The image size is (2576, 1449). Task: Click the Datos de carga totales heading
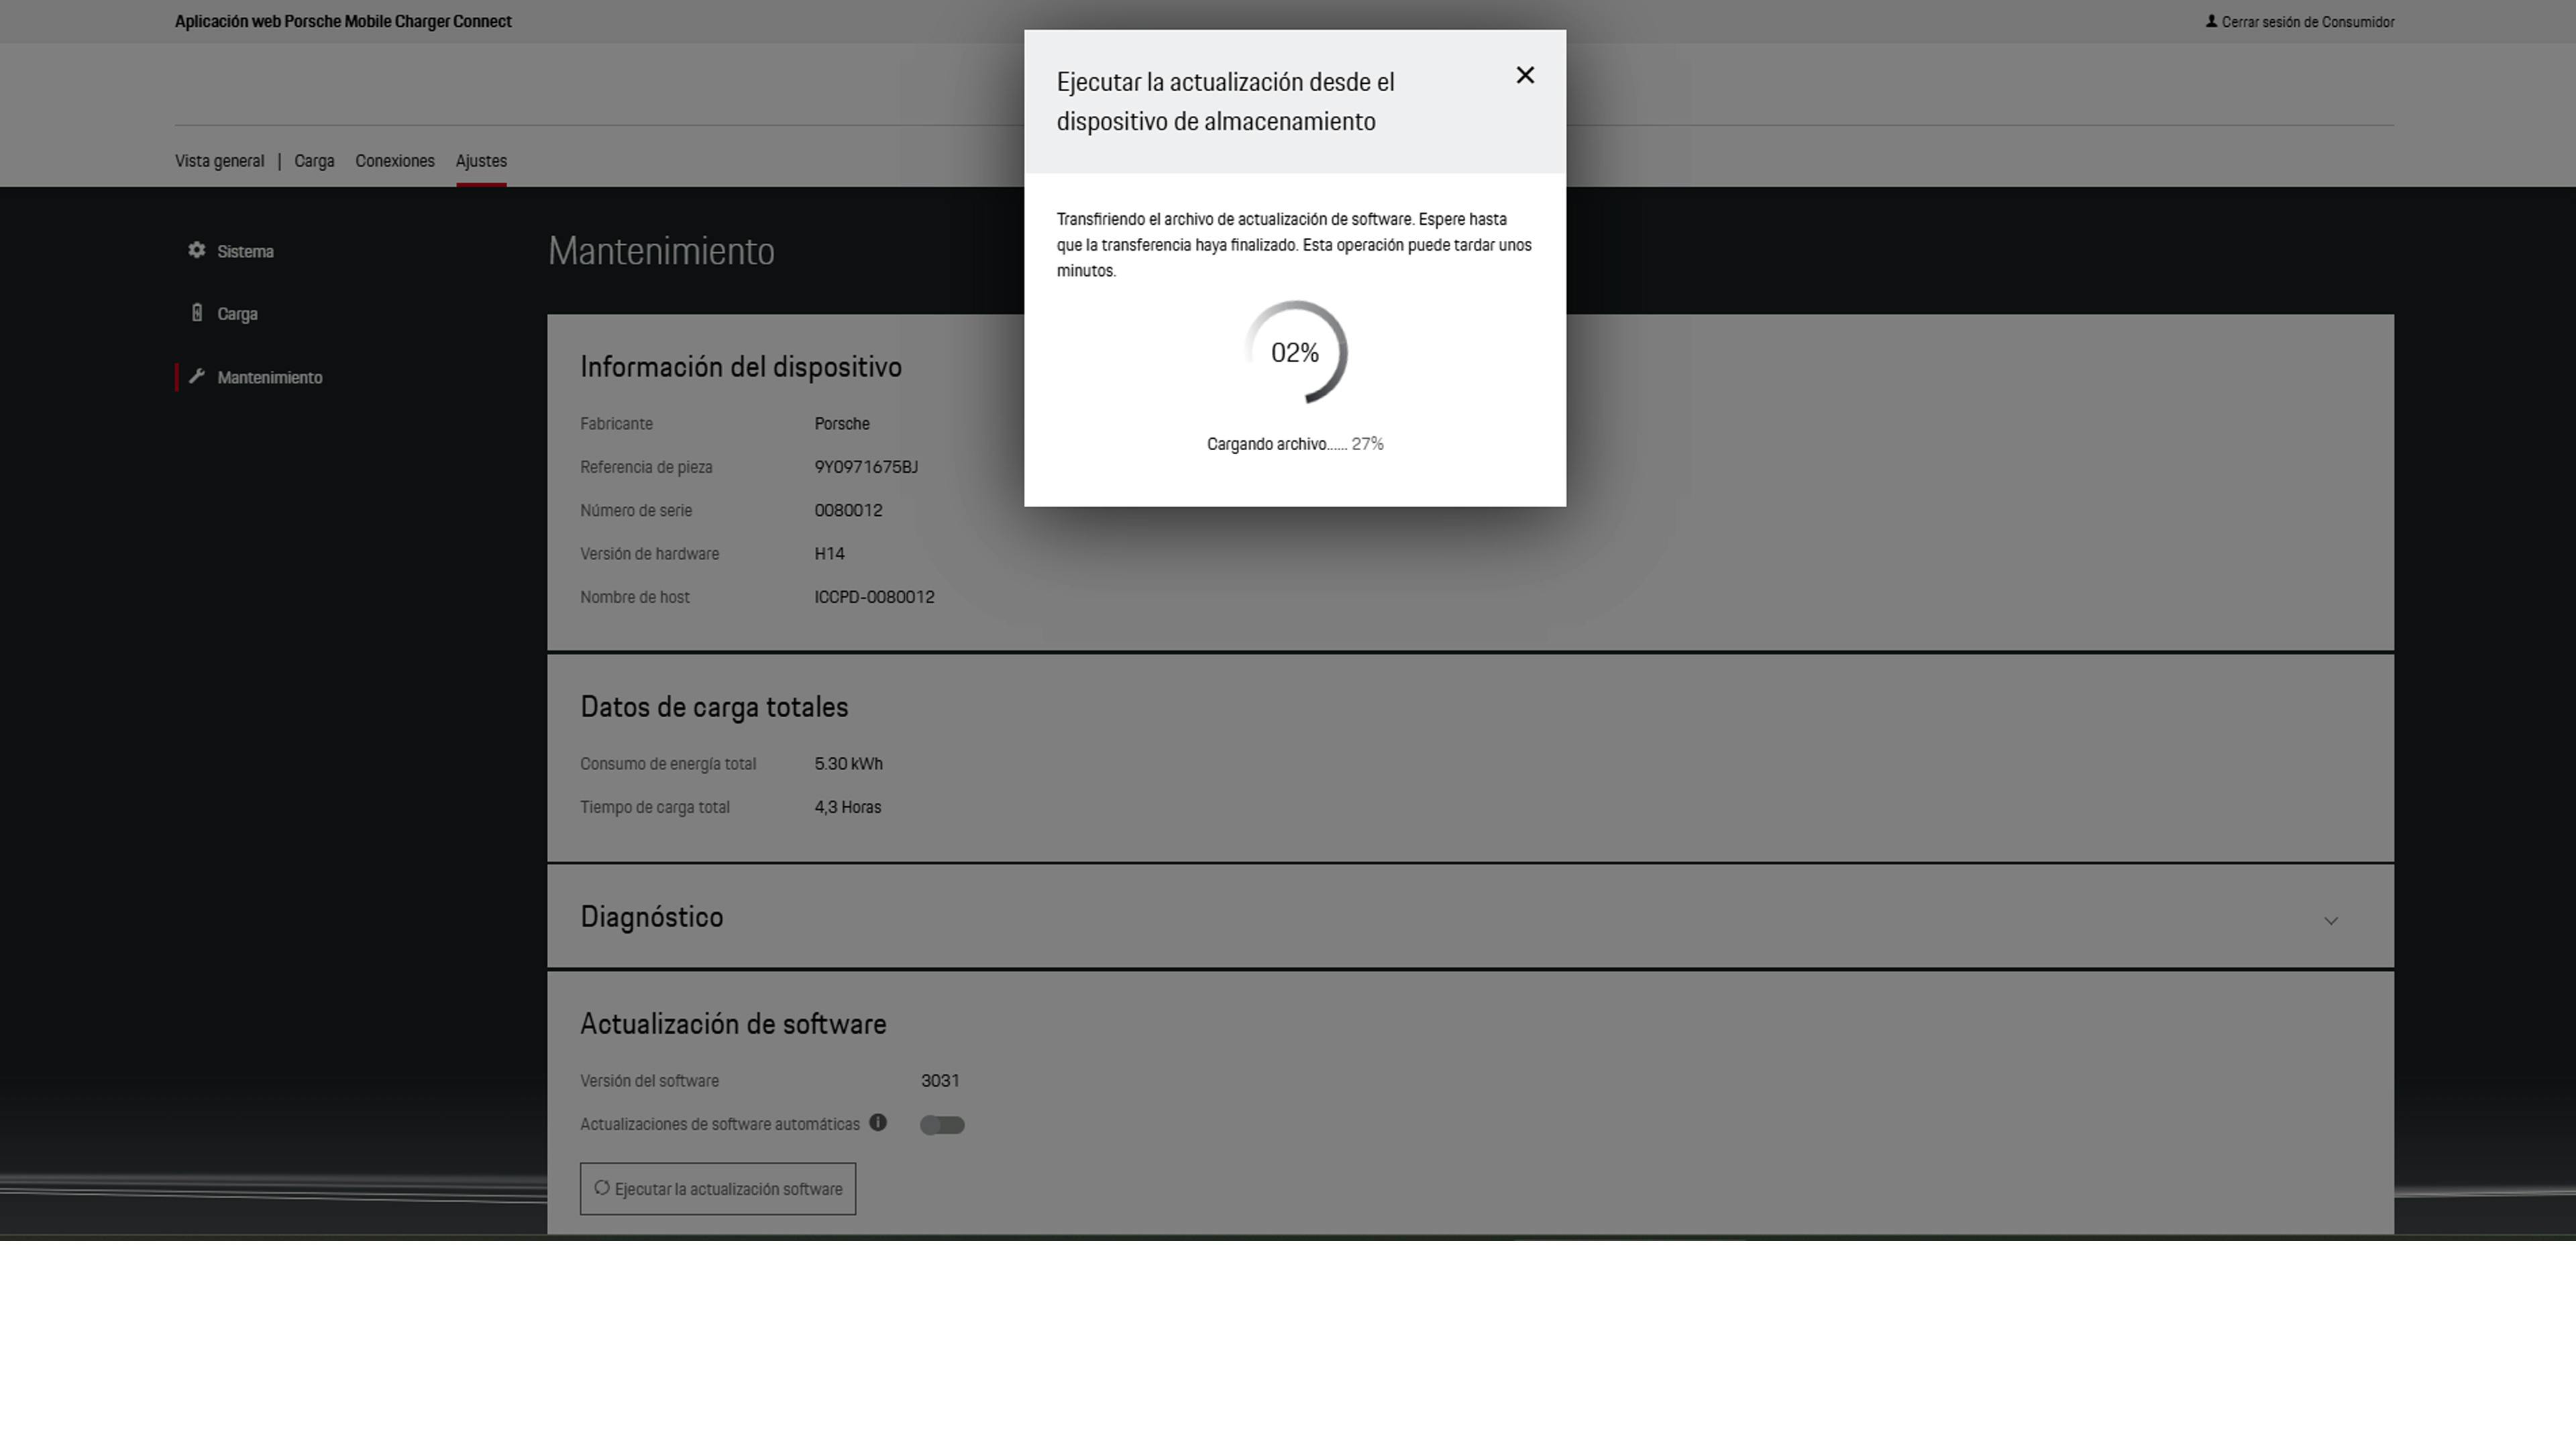tap(714, 707)
